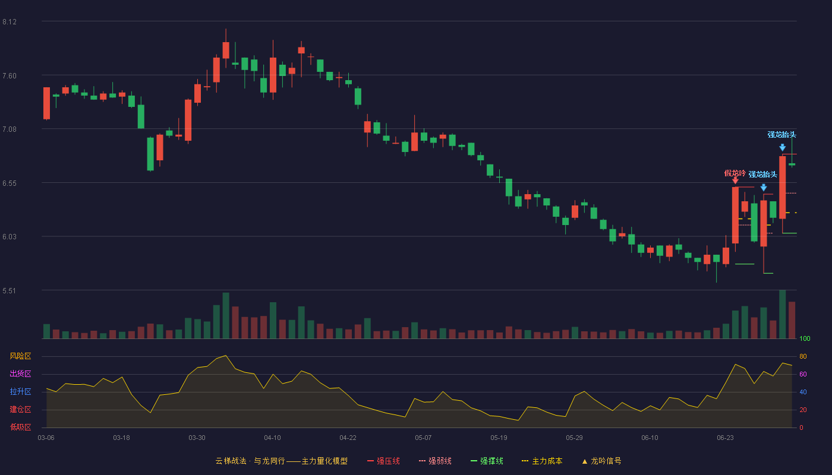Click the orange 80 indicator scale value
832x475 pixels.
pos(803,356)
